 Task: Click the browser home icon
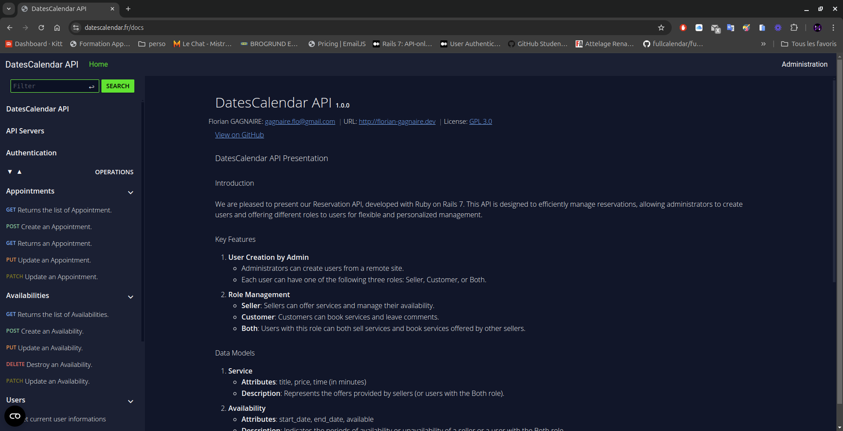(57, 27)
